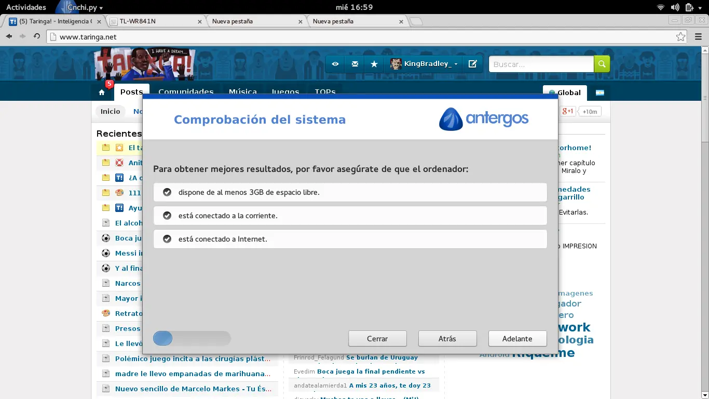Open the new tab button in Chrome
The image size is (709, 399).
pos(416,21)
